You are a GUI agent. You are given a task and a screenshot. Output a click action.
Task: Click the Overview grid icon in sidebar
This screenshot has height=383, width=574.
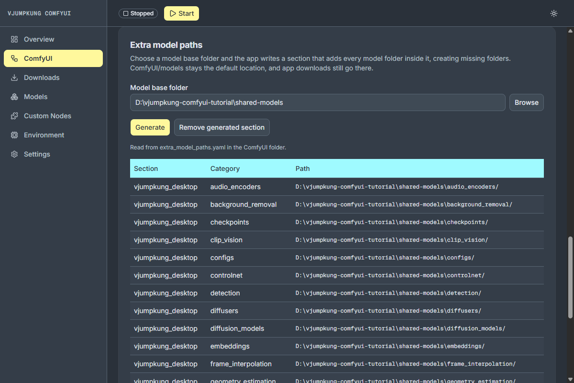click(14, 39)
